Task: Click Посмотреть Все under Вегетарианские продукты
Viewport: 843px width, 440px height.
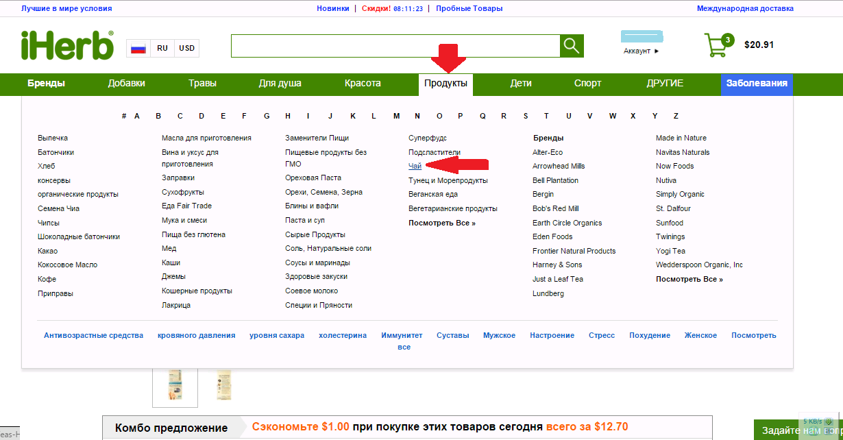Action: pos(442,223)
